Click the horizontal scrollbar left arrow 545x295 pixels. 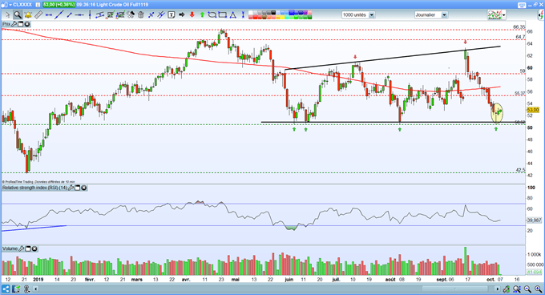(35, 289)
